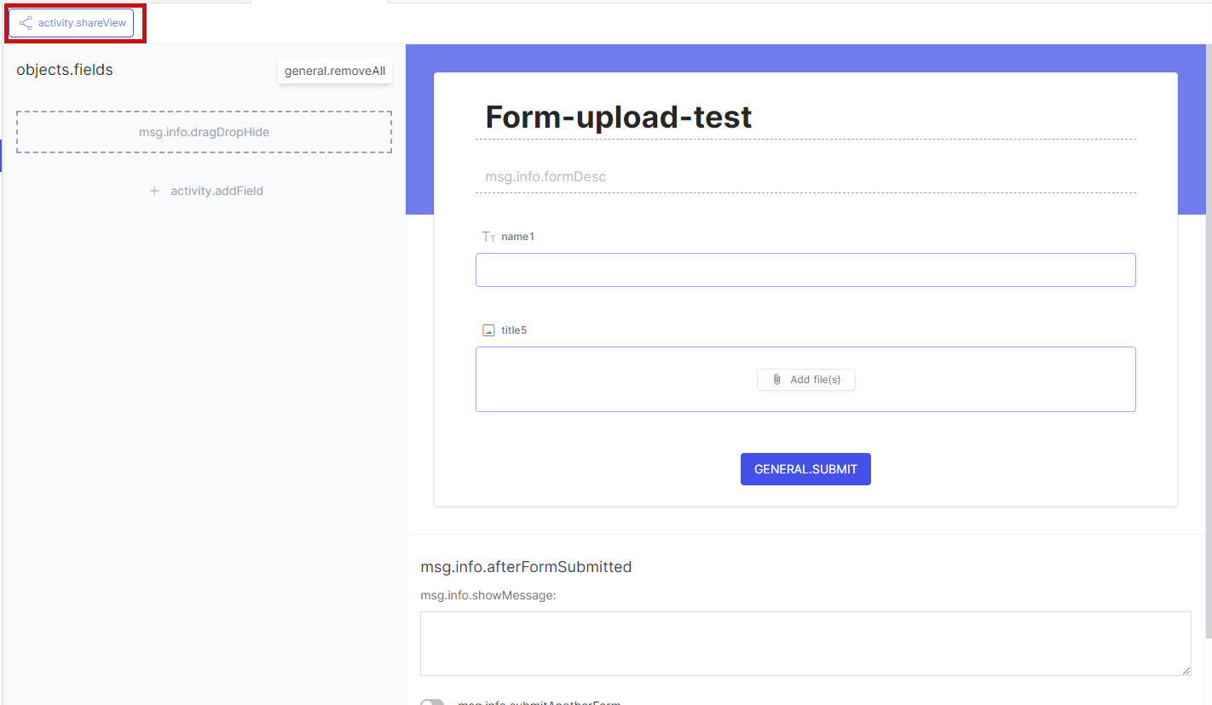Enable the msg.info.submitAnotherForm toggle
This screenshot has width=1212, height=705.
[x=433, y=702]
